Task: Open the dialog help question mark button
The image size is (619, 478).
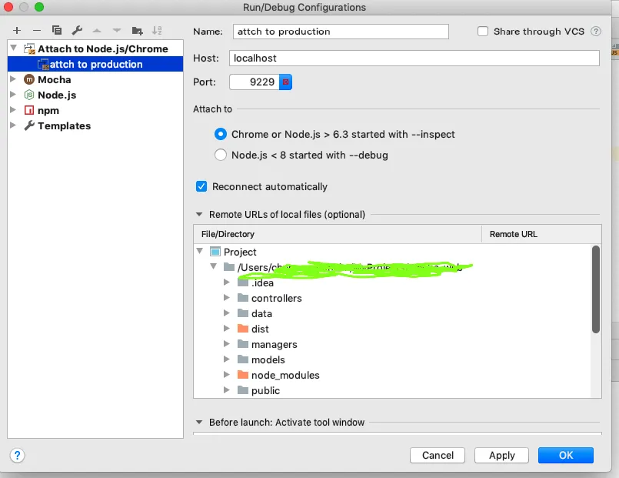Action: (x=17, y=455)
